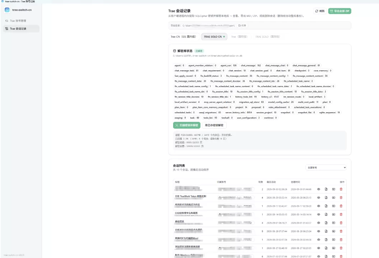Choose the TRAE SOLO (国际版) tab
The height and width of the screenshot is (258, 379).
click(268, 37)
